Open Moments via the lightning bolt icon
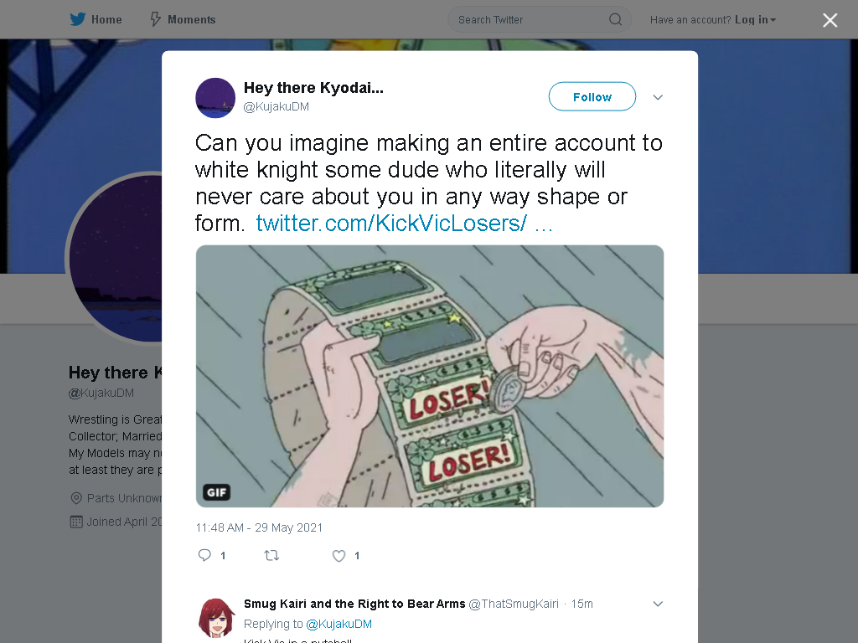Image resolution: width=858 pixels, height=643 pixels. [x=155, y=20]
